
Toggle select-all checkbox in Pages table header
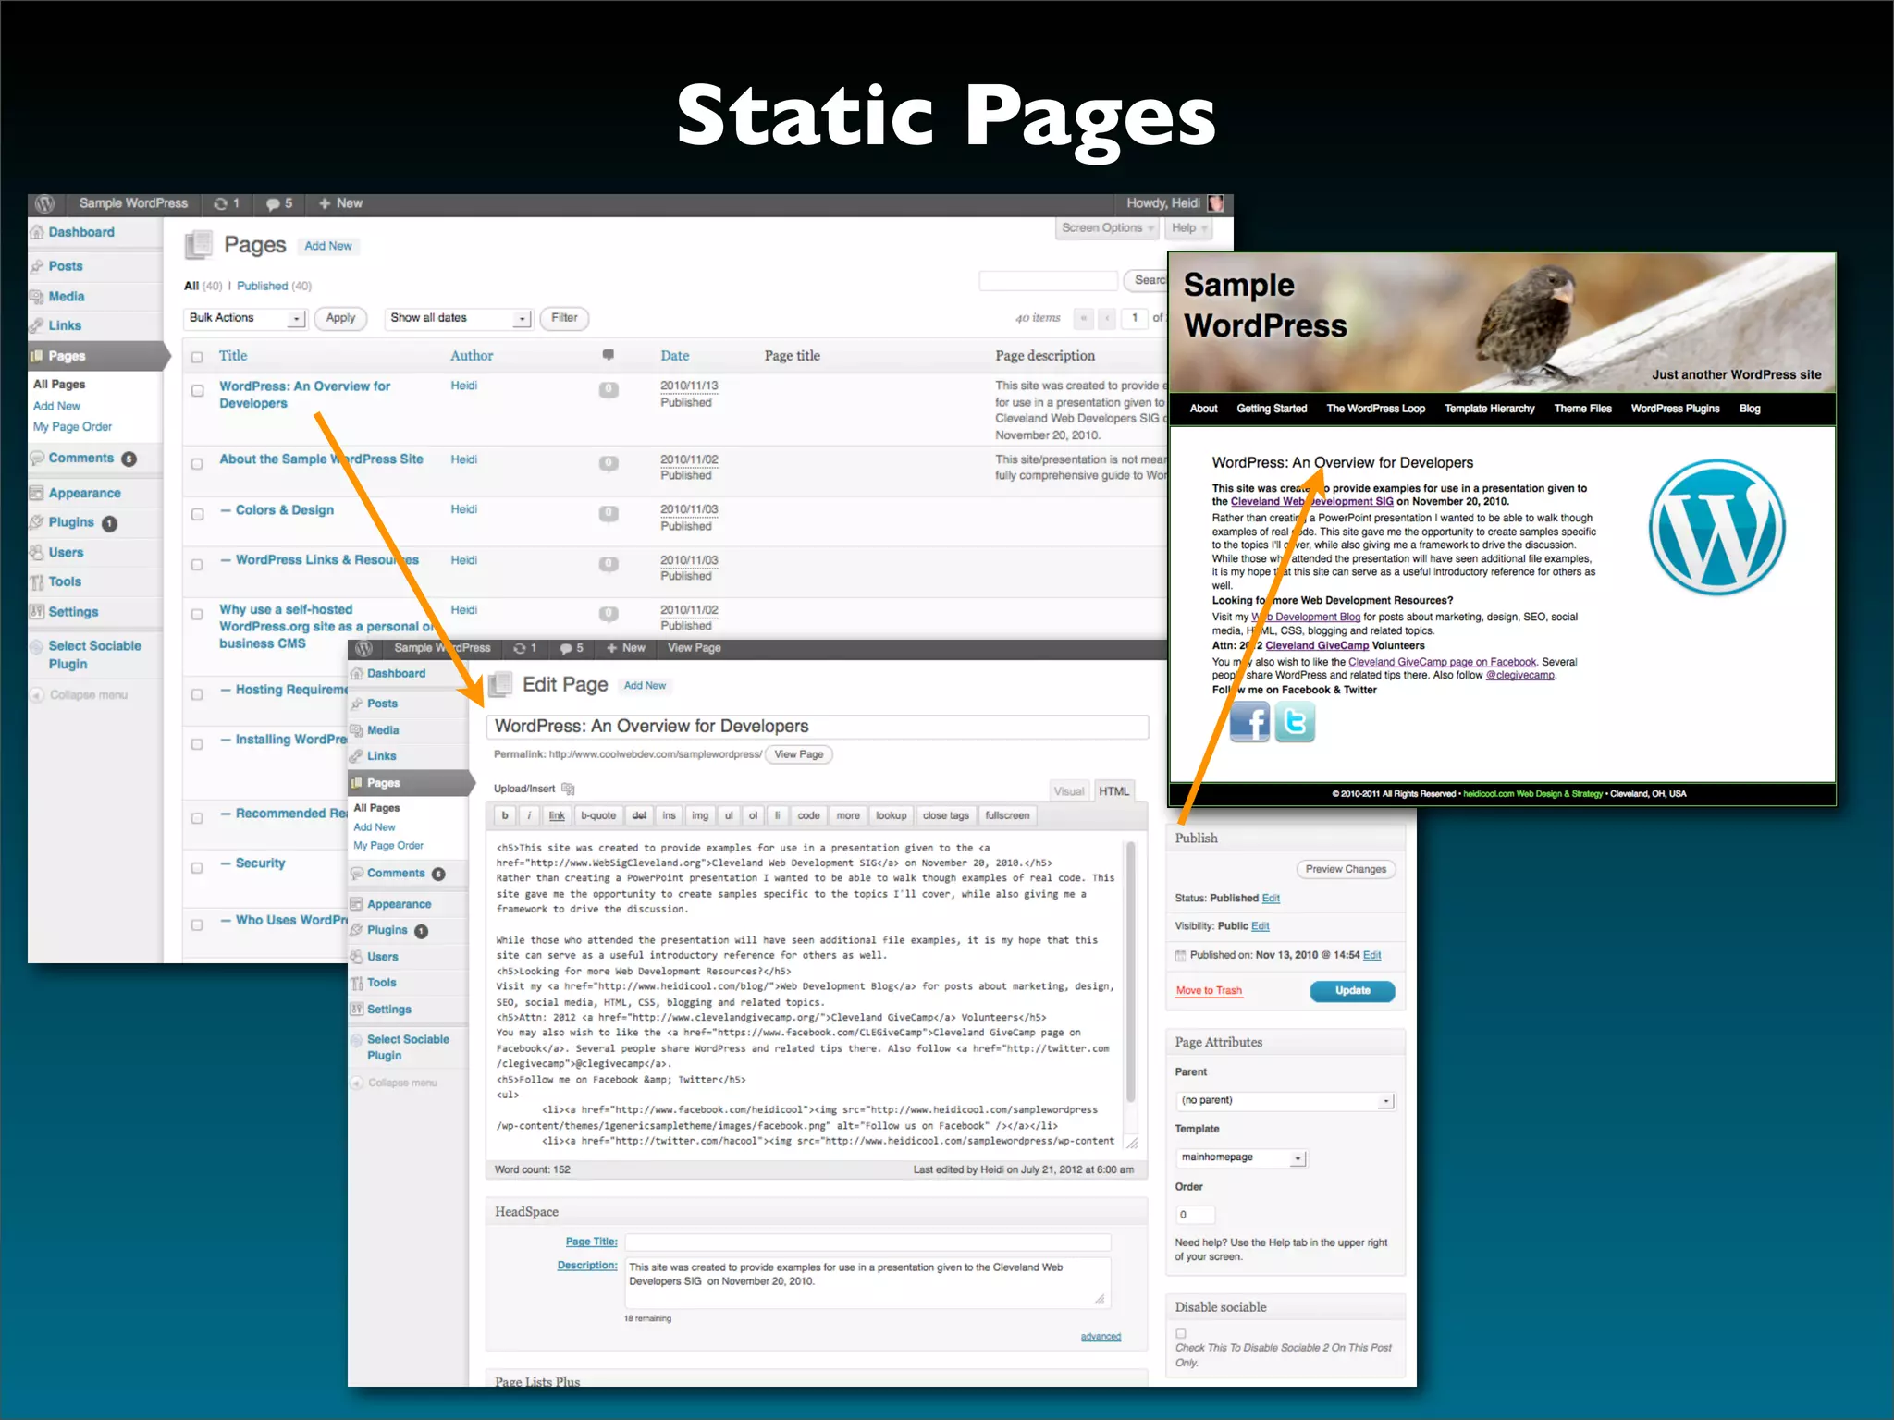[197, 357]
